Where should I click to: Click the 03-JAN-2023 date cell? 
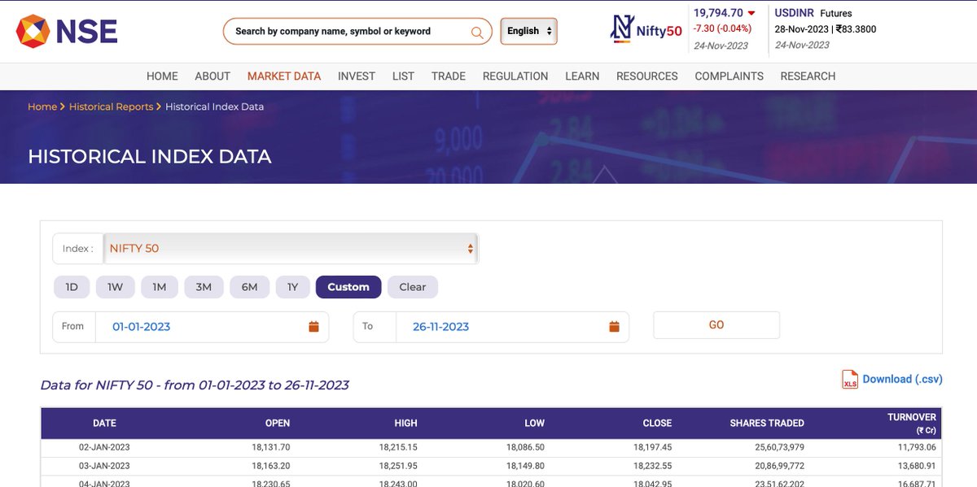[104, 467]
